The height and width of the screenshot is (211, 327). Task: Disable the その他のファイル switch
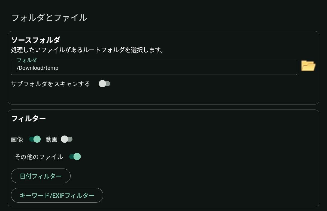pyautogui.click(x=75, y=157)
